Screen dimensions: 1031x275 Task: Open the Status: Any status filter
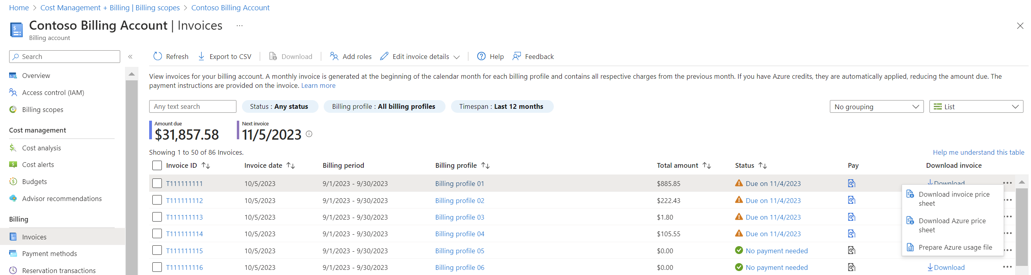point(279,106)
